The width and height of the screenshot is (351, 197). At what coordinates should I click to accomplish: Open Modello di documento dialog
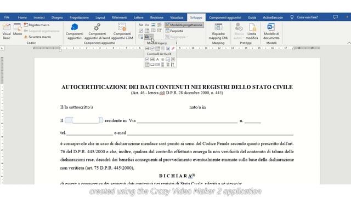point(271,32)
